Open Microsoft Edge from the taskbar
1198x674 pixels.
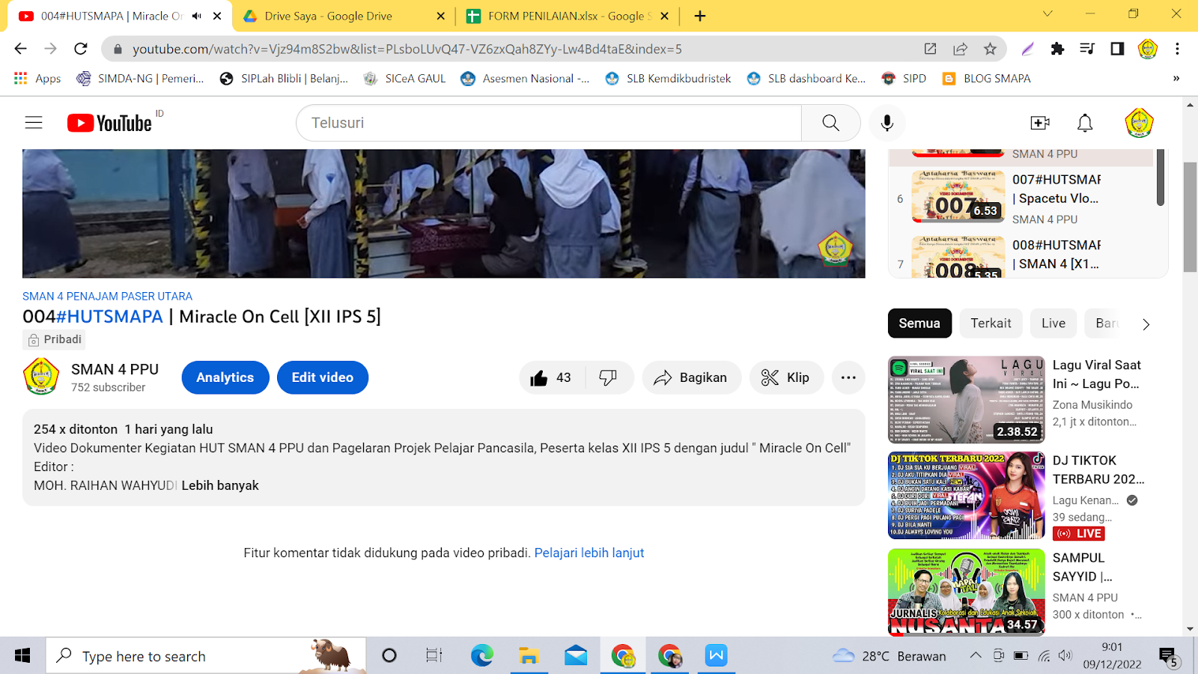(482, 656)
